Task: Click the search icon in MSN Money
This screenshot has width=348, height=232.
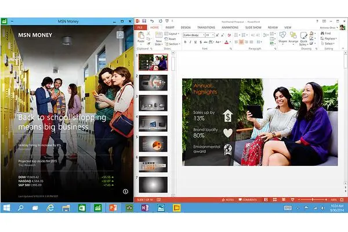Action: (120, 35)
